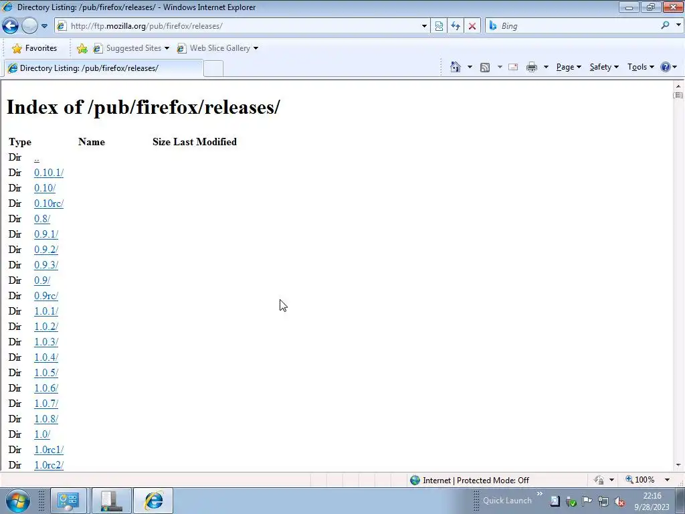Viewport: 685px width, 514px height.
Task: Toggle Compatibility View broken-page icon
Action: tap(439, 26)
